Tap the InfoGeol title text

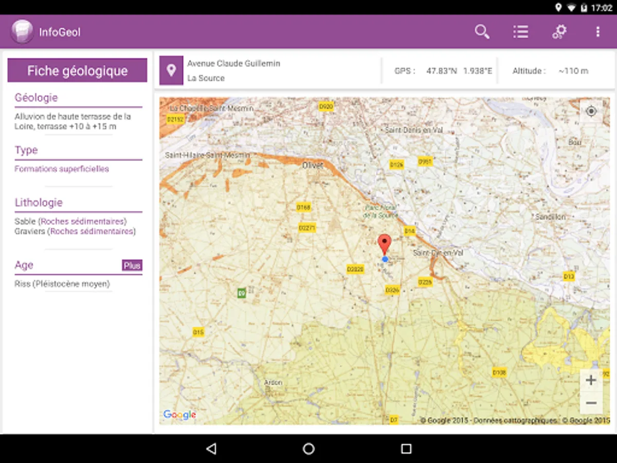60,32
